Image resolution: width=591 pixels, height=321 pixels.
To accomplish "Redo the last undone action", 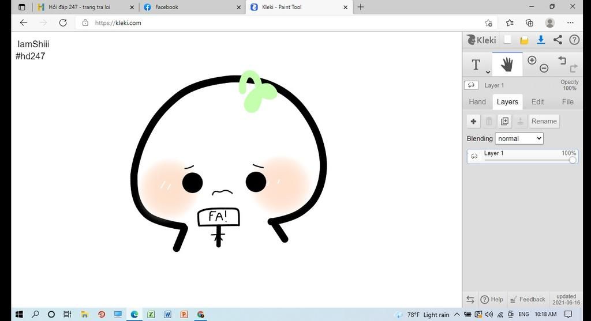I will pyautogui.click(x=574, y=68).
